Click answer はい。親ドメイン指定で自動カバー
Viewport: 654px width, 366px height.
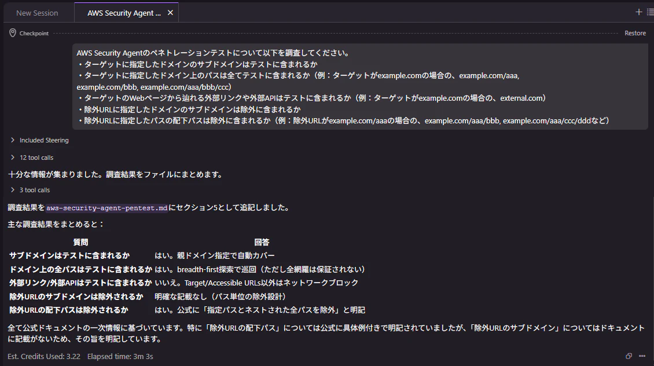(x=214, y=255)
